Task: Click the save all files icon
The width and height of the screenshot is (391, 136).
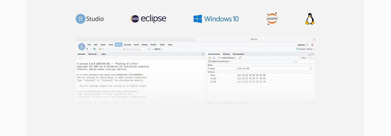Action: coord(112,49)
